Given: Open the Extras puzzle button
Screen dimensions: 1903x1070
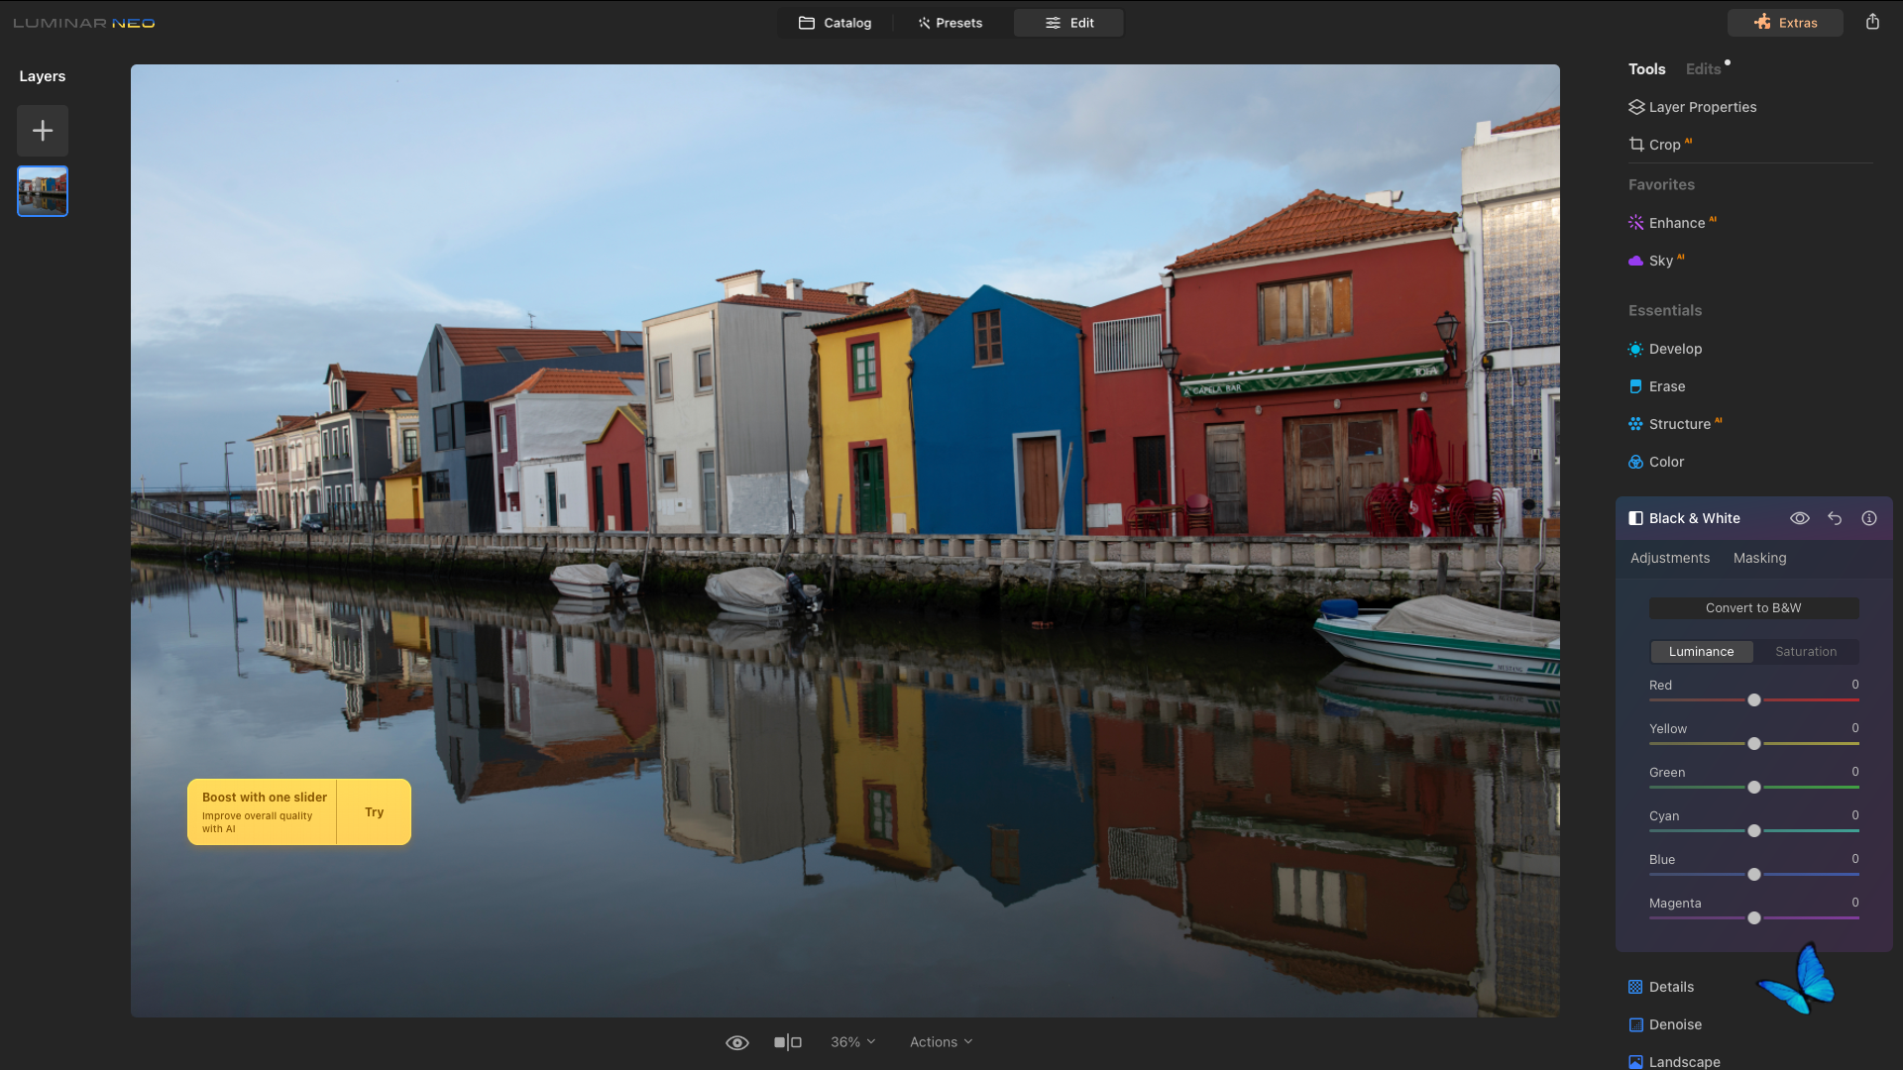Looking at the screenshot, I should (1785, 23).
